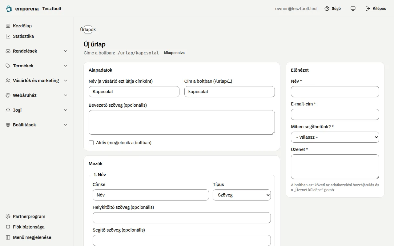The width and height of the screenshot is (394, 246).
Task: Click the Vásárlók és marketing people icon
Action: point(8,81)
